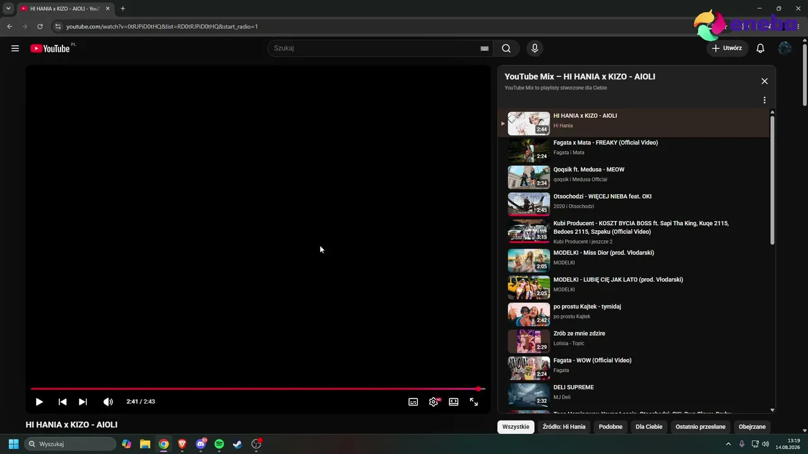Toggle subtitles with the captions button
Viewport: 808px width, 454px height.
pyautogui.click(x=413, y=402)
